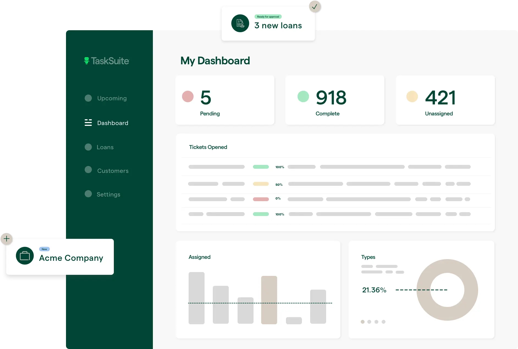Click the Dashboard list icon in sidebar
Image resolution: width=518 pixels, height=349 pixels.
tap(88, 123)
